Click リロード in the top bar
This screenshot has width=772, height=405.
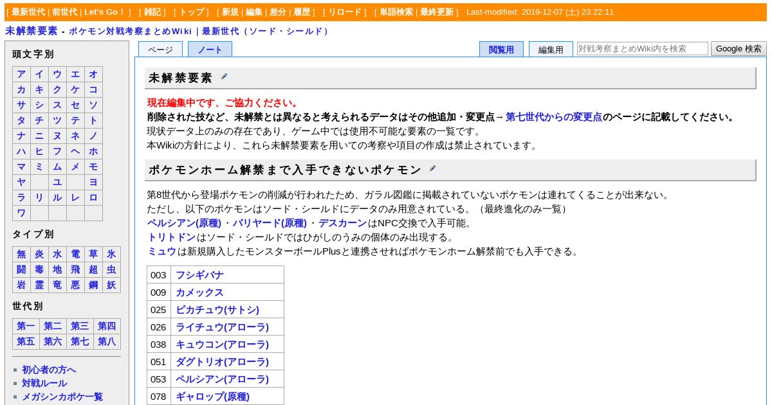pos(345,12)
